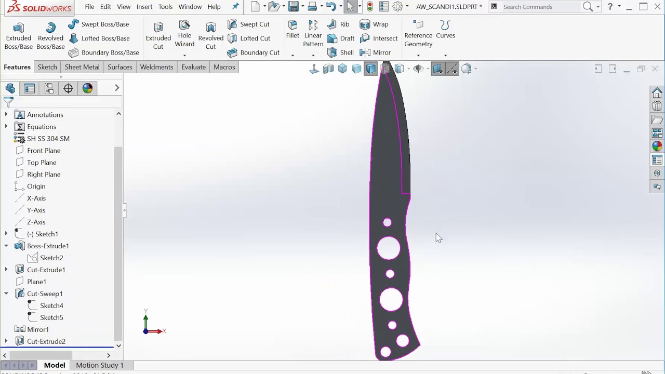665x374 pixels.
Task: Collapse the Boss-Extrude1 feature node
Action: pos(6,246)
